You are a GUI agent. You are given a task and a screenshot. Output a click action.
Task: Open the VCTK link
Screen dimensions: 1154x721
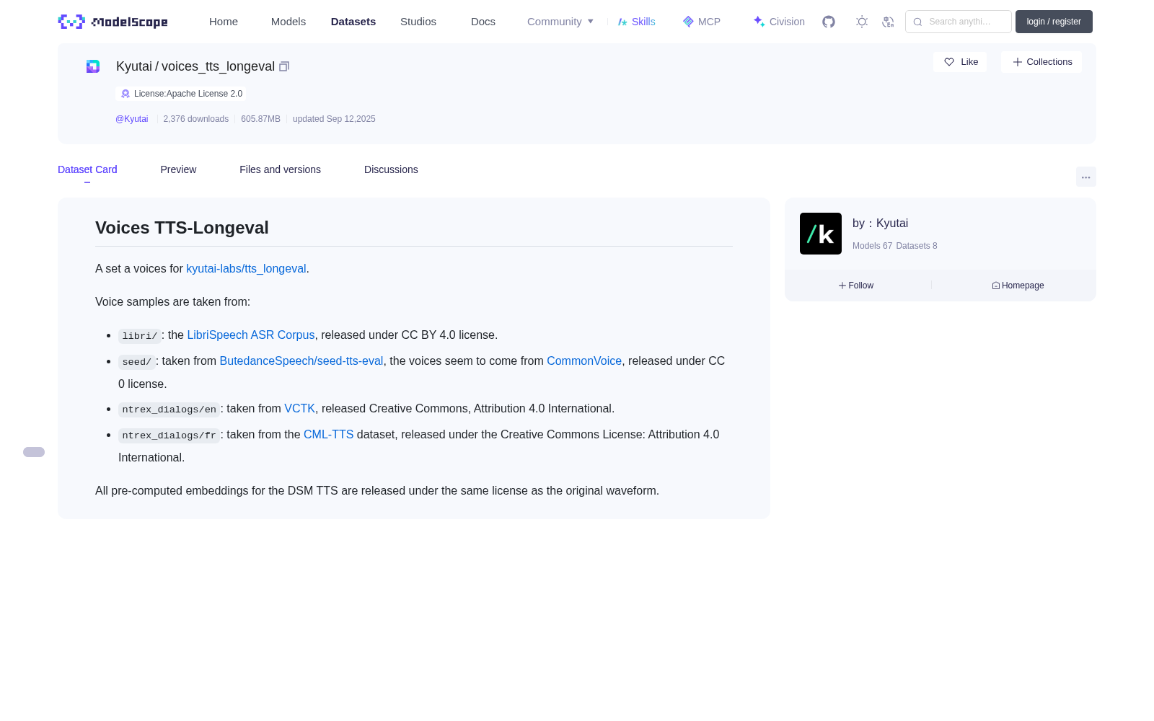tap(299, 408)
